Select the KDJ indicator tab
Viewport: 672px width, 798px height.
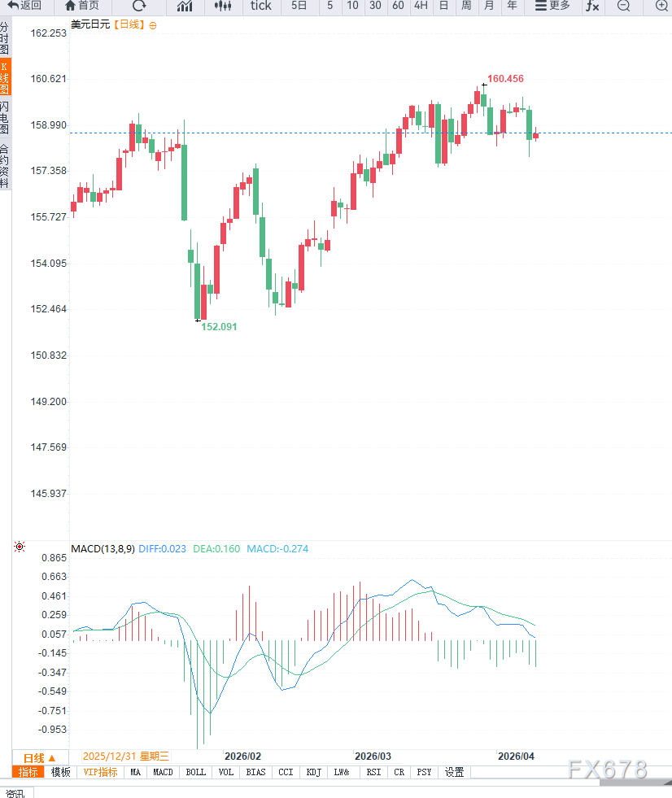click(314, 772)
